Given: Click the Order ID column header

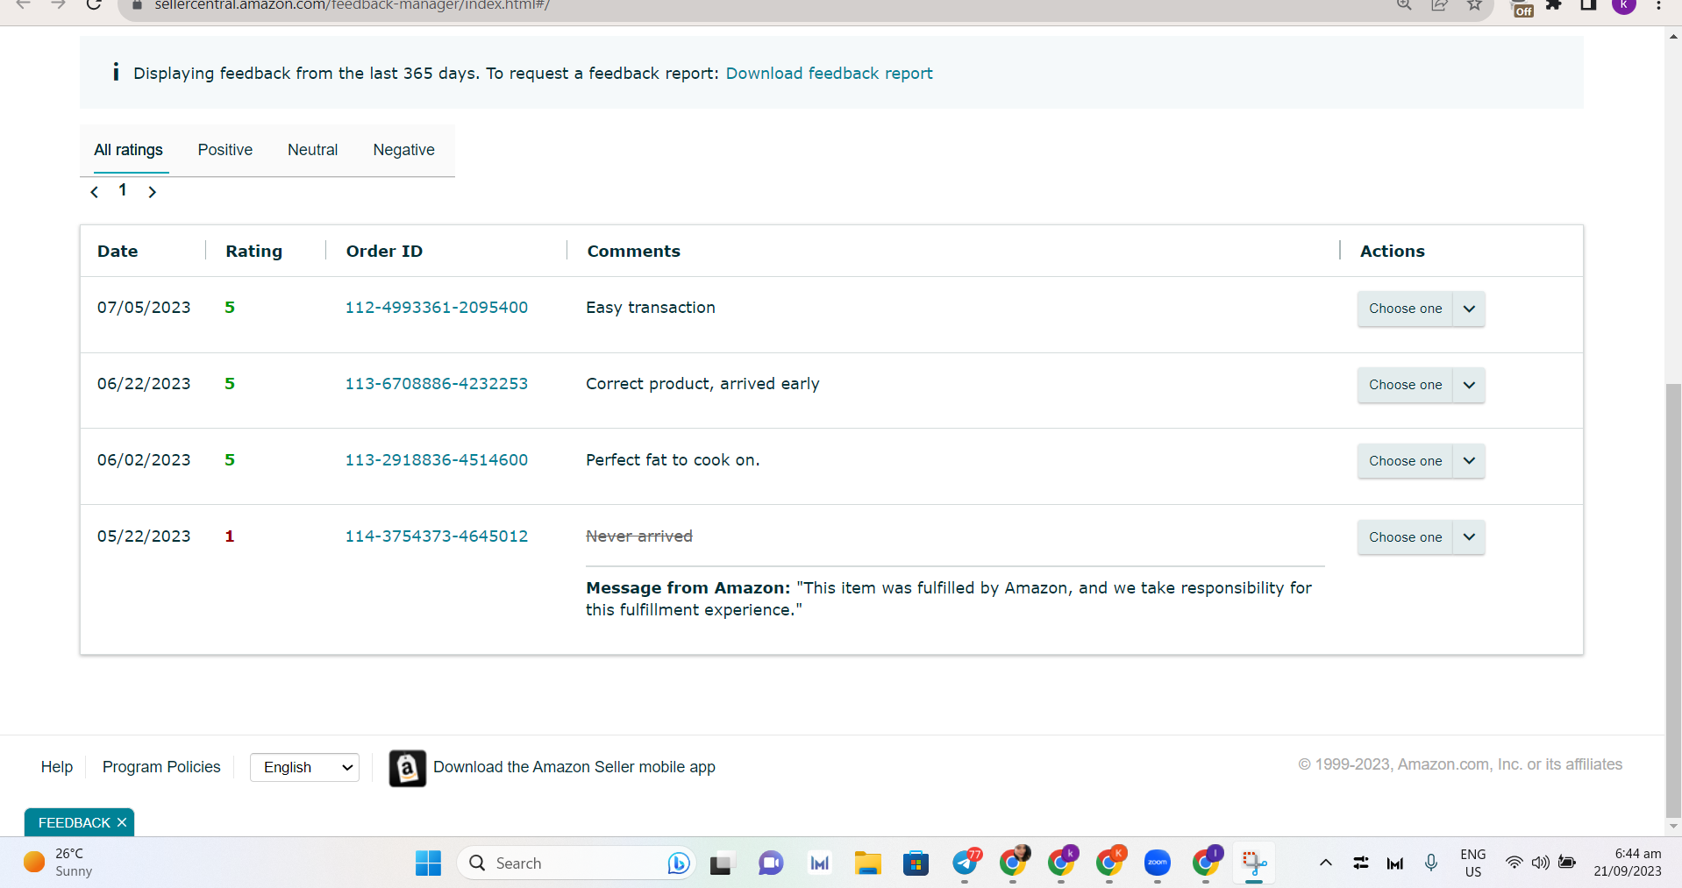Looking at the screenshot, I should point(384,252).
